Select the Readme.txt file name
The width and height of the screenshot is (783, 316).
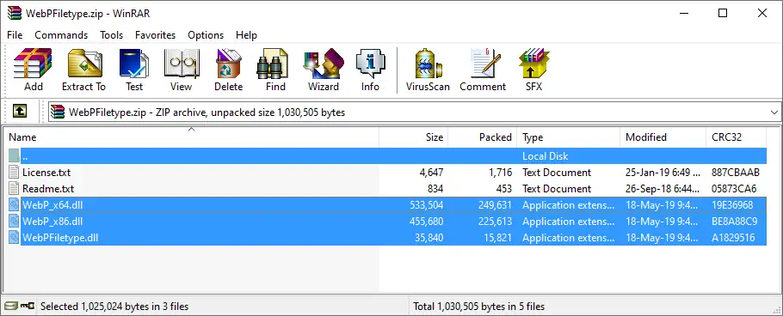48,189
